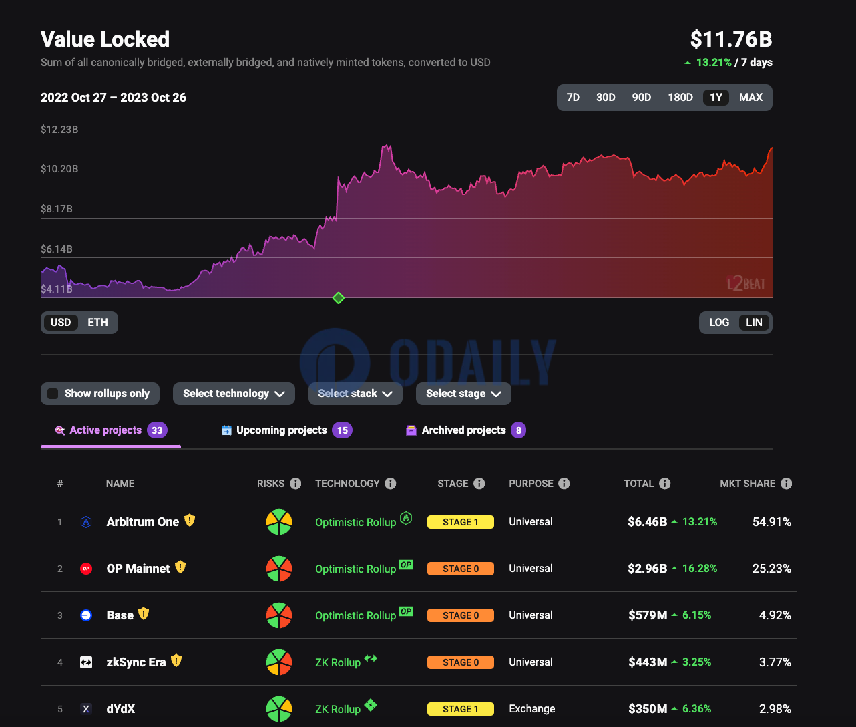Click the info icon next to RISKS
This screenshot has width=856, height=727.
296,484
